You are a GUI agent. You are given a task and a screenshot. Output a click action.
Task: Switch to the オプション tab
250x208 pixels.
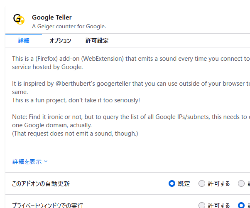pyautogui.click(x=60, y=41)
